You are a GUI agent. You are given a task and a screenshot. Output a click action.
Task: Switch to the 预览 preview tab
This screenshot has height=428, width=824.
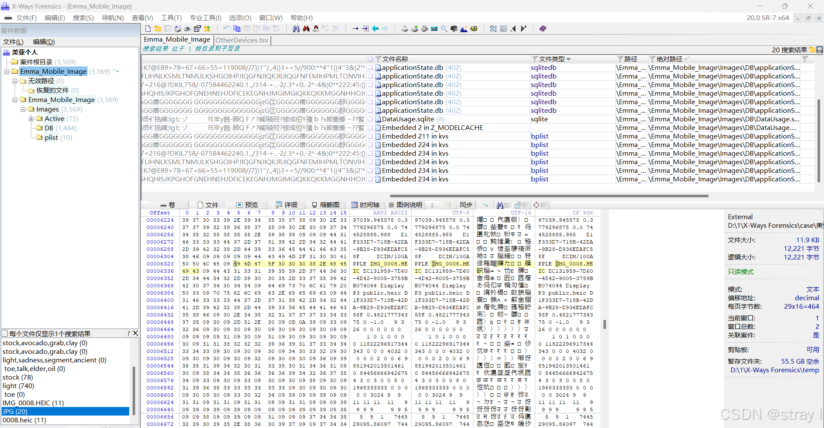tap(247, 205)
